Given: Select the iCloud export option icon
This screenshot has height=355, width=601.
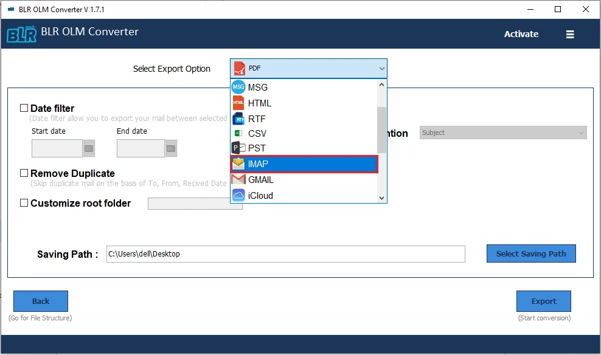Looking at the screenshot, I should click(238, 195).
